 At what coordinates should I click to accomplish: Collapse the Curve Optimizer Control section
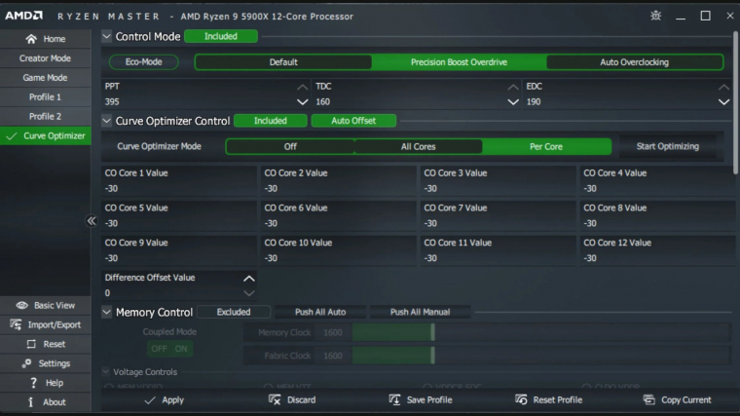click(x=107, y=121)
